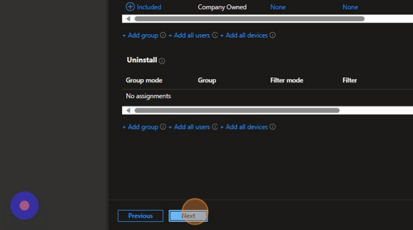Click info icon after Add all devices below Uninstall table

(273, 127)
